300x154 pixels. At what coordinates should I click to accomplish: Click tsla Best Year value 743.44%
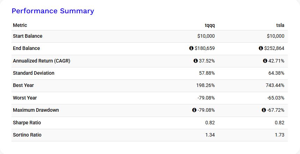tap(275, 85)
